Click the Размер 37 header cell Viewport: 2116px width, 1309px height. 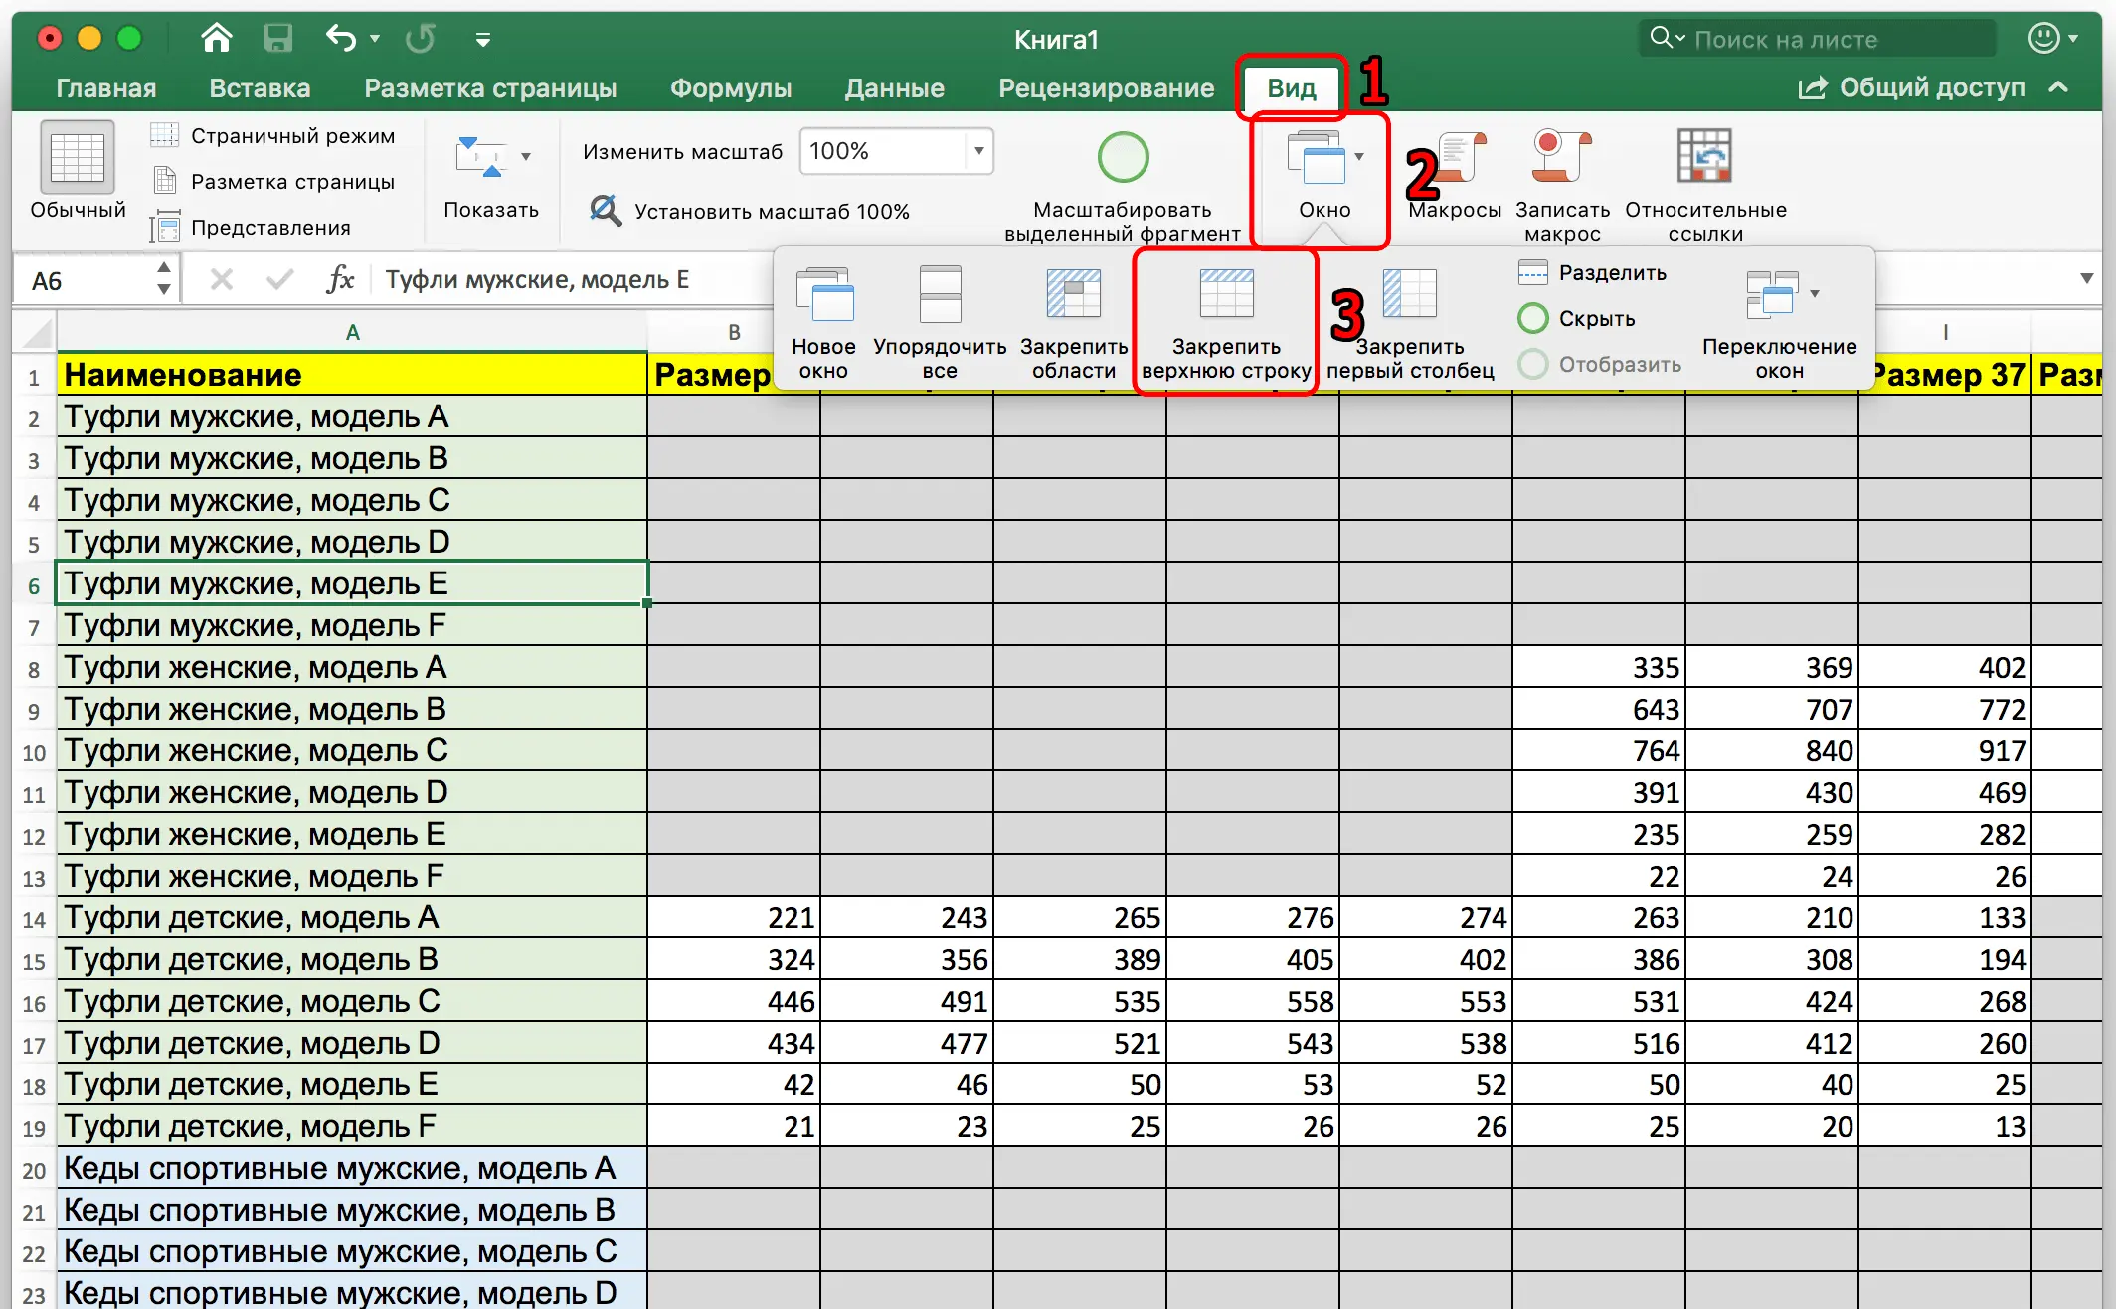1945,375
